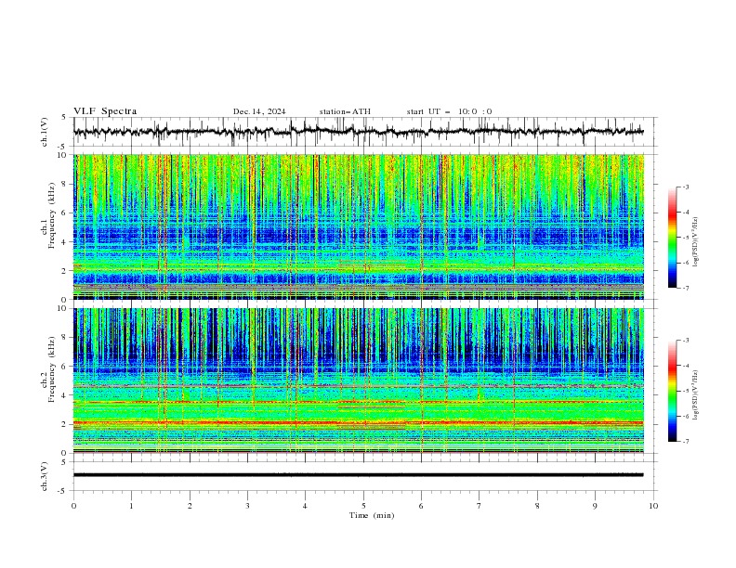736x568 pixels.
Task: Click the "start UT = 10:0 :0" text
Action: [449, 111]
